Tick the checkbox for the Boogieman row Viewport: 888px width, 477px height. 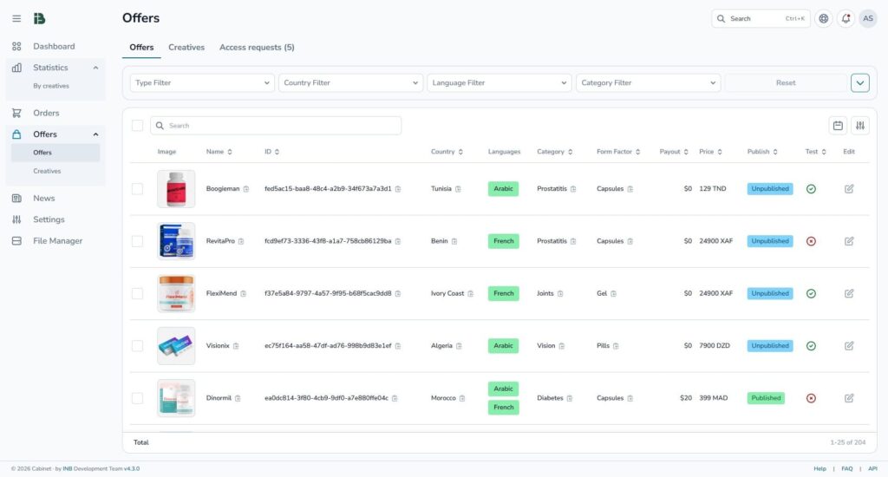click(x=137, y=189)
